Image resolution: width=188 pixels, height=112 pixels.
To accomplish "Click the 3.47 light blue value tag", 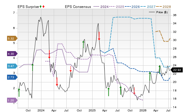I will coord(12,66).
